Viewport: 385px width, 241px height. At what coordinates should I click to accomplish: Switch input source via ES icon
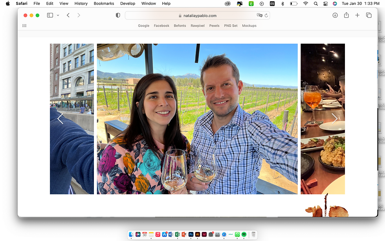point(272,4)
